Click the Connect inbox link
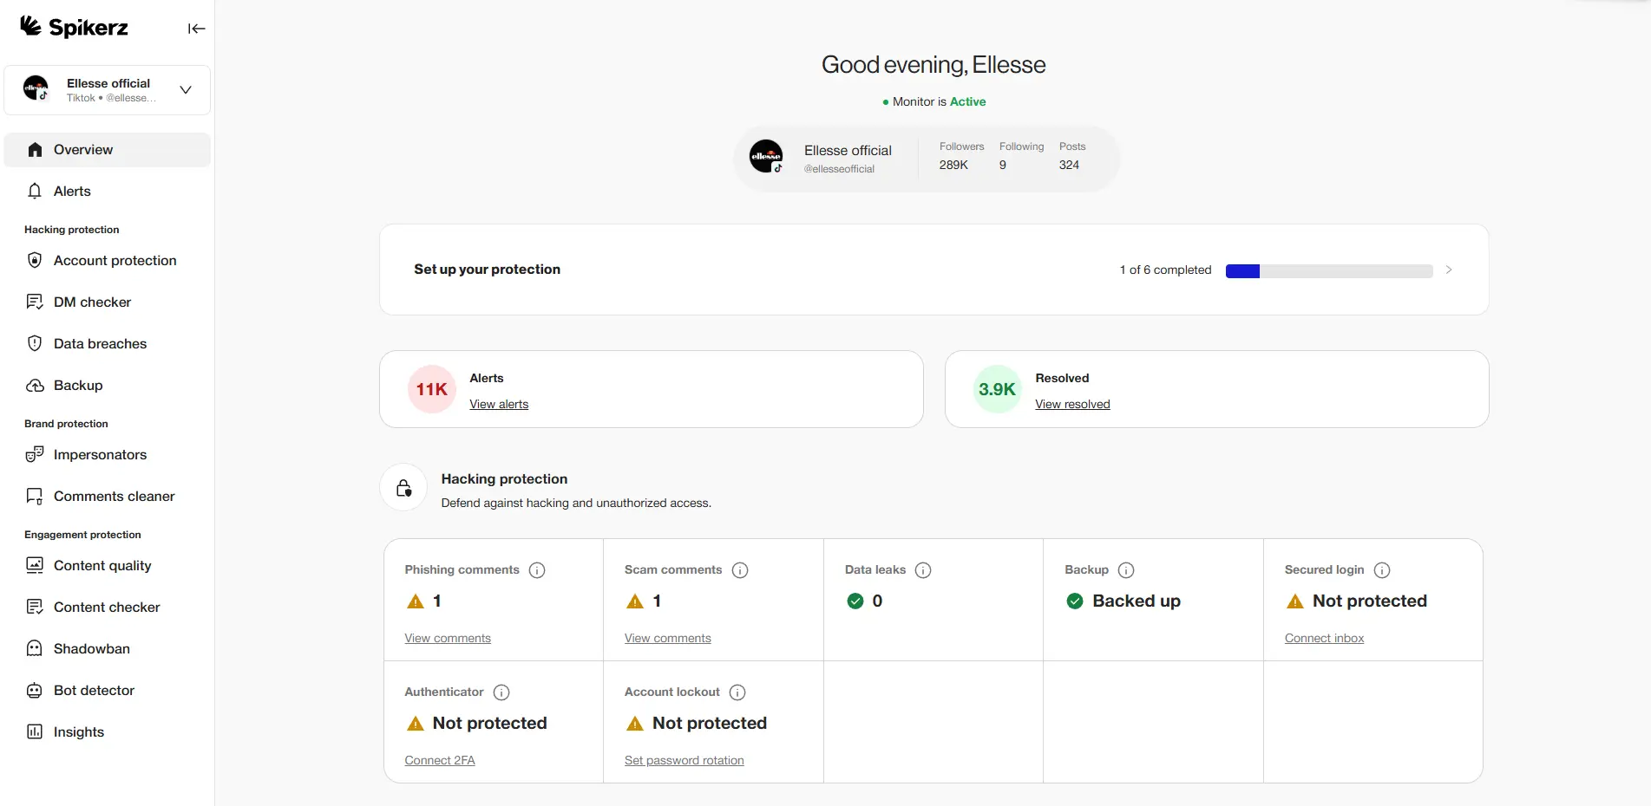This screenshot has height=806, width=1651. [x=1324, y=639]
